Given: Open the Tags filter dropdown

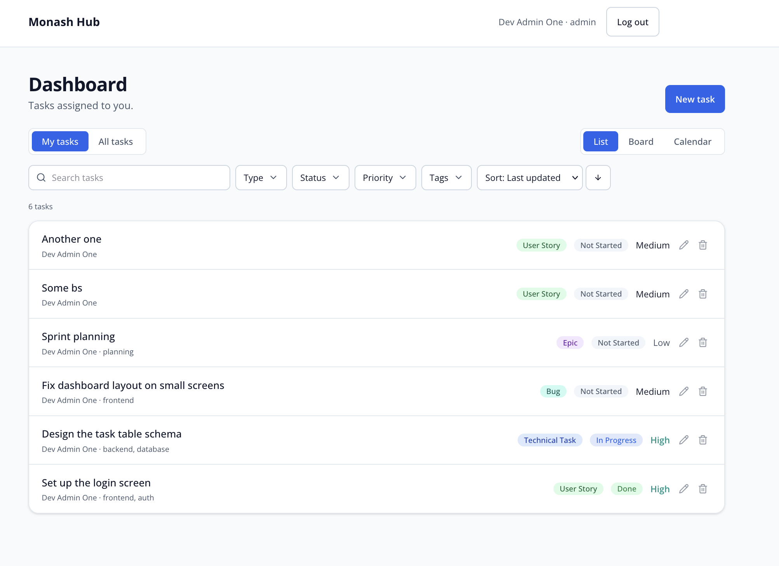Looking at the screenshot, I should (x=447, y=178).
